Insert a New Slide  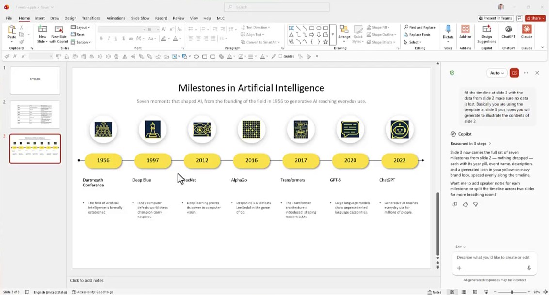tap(42, 33)
